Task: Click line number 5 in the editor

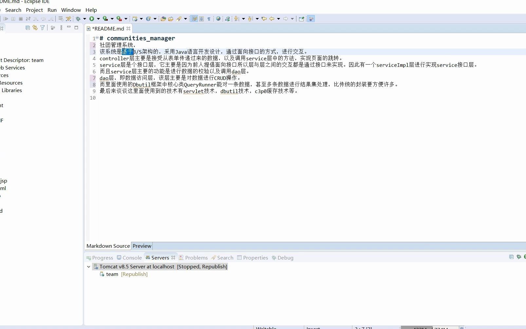Action: tap(94, 65)
